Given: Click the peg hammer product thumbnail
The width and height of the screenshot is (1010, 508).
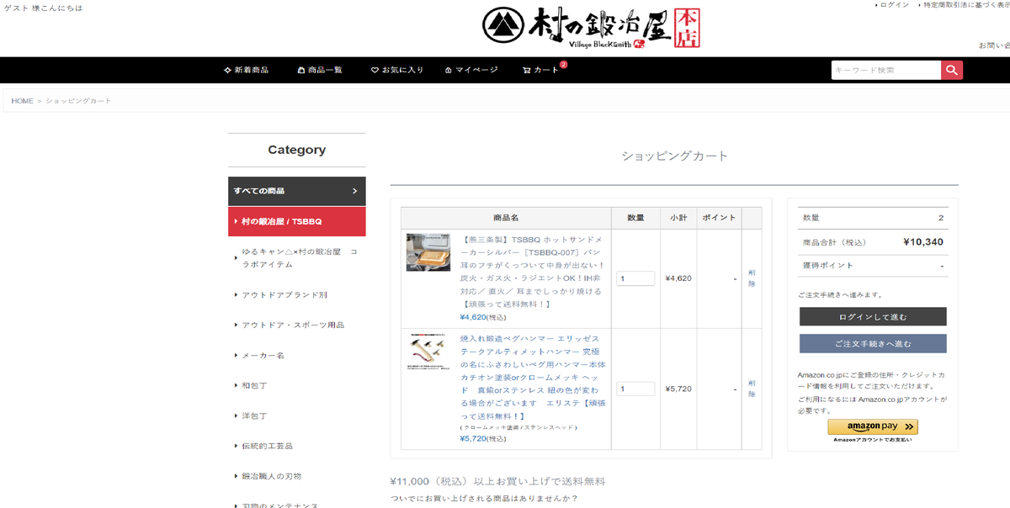Looking at the screenshot, I should click(428, 351).
